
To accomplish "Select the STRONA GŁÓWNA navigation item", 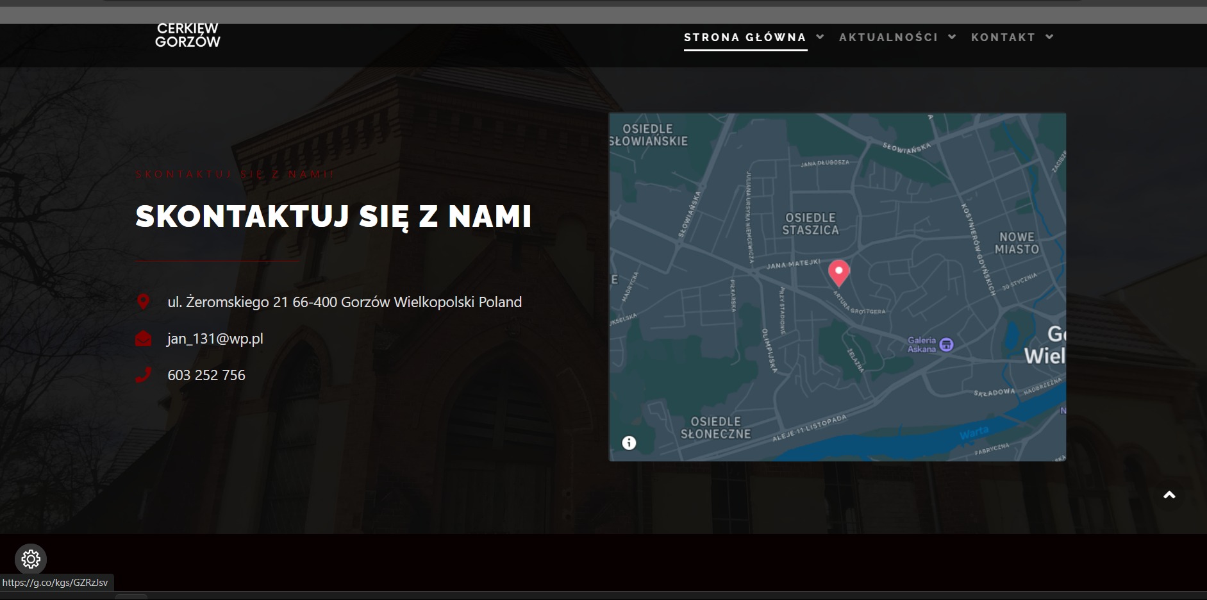I will point(745,37).
